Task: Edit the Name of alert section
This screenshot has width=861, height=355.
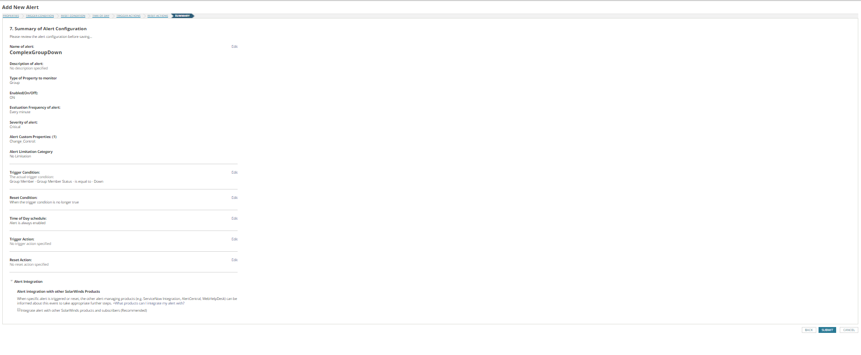Action: click(x=234, y=46)
